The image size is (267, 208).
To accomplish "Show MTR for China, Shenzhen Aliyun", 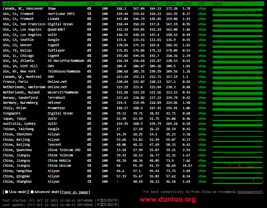I will tap(202, 134).
